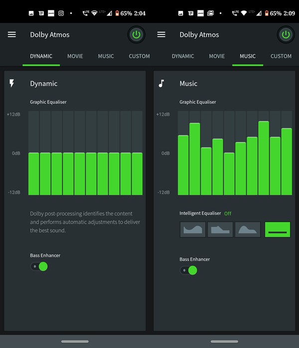The height and width of the screenshot is (348, 299).
Task: Select MOVIE tab in right screen
Action: [x=217, y=56]
